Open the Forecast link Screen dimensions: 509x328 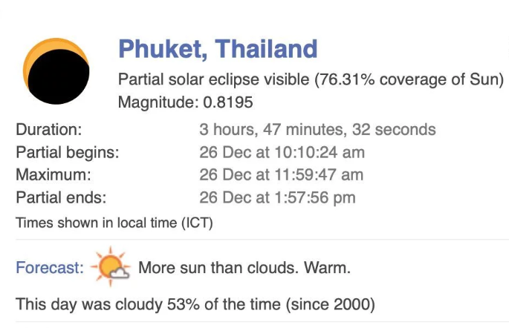pyautogui.click(x=49, y=267)
